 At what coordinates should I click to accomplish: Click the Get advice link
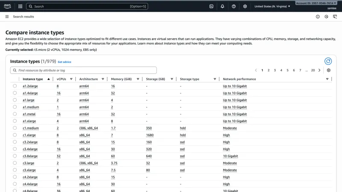(65, 62)
